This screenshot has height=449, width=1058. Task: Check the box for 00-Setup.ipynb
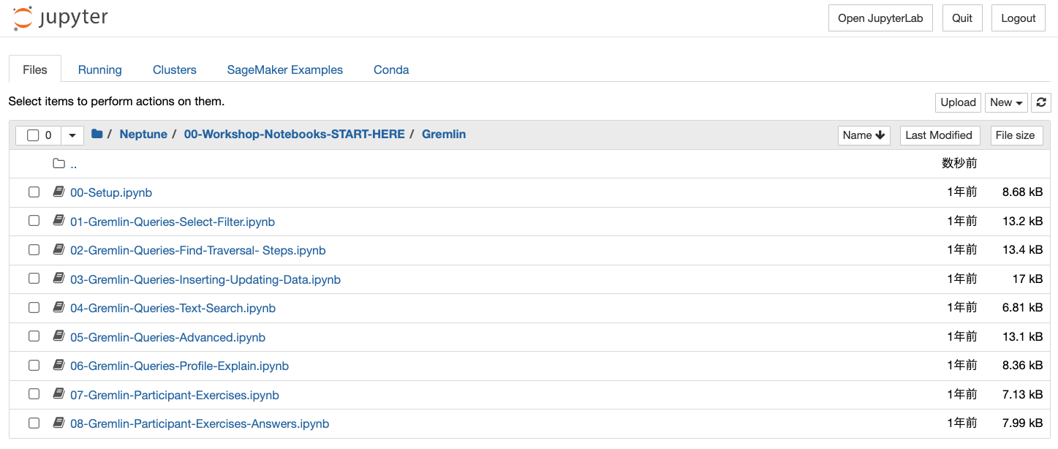pos(34,192)
